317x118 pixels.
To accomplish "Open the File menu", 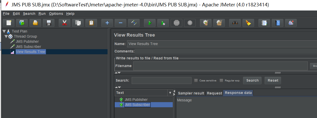I will tap(6, 14).
